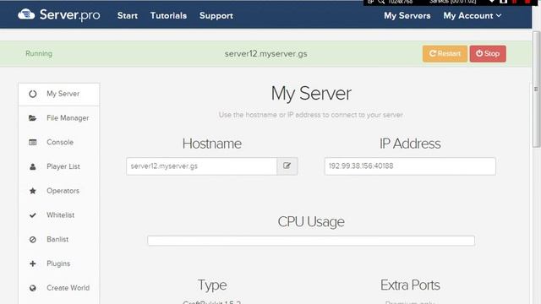This screenshot has height=304, width=541.
Task: Select the Banlist ban icon
Action: click(33, 239)
